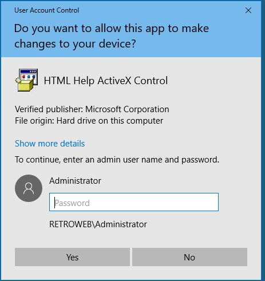Image resolution: width=265 pixels, height=281 pixels.
Task: Click the RETROWEB\Administrator domain text
Action: [98, 224]
